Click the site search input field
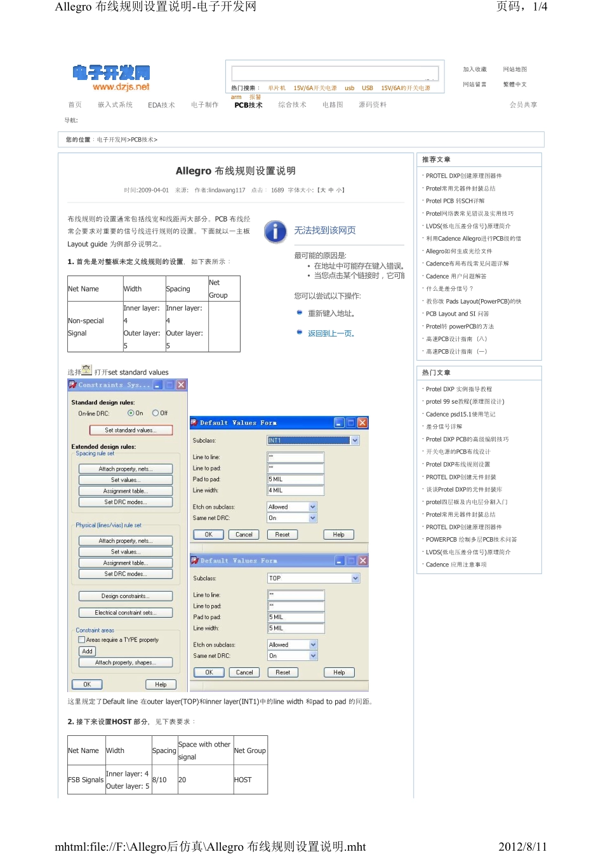The image size is (603, 854). pyautogui.click(x=335, y=73)
